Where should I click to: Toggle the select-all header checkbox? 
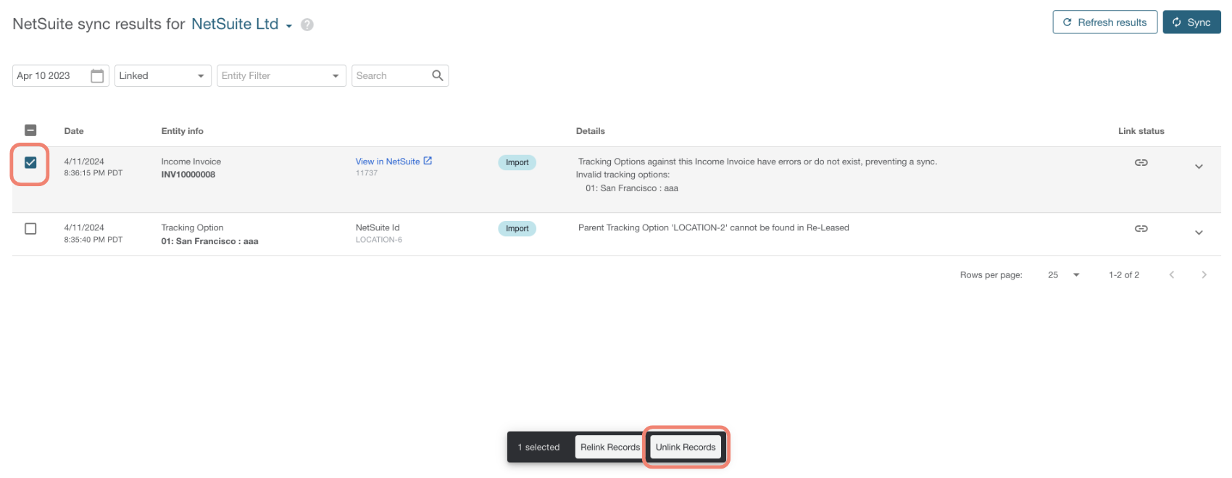[x=30, y=130]
